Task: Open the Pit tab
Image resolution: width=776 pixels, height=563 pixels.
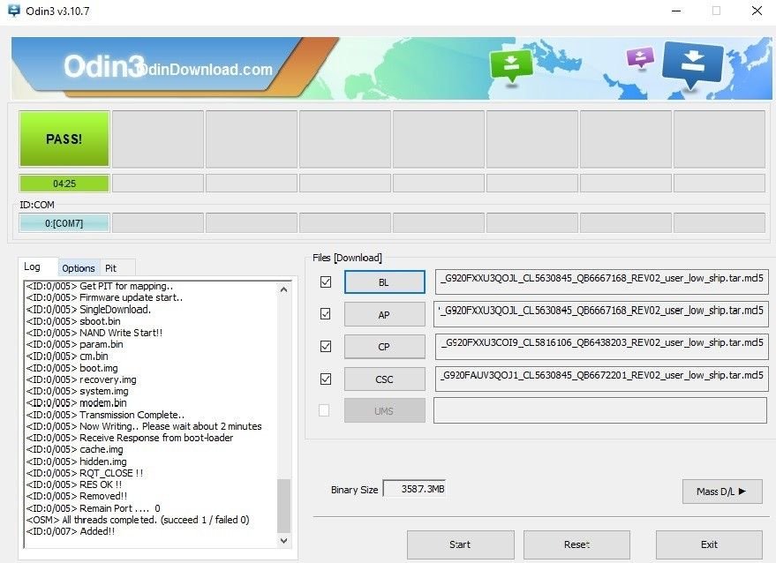Action: (111, 268)
